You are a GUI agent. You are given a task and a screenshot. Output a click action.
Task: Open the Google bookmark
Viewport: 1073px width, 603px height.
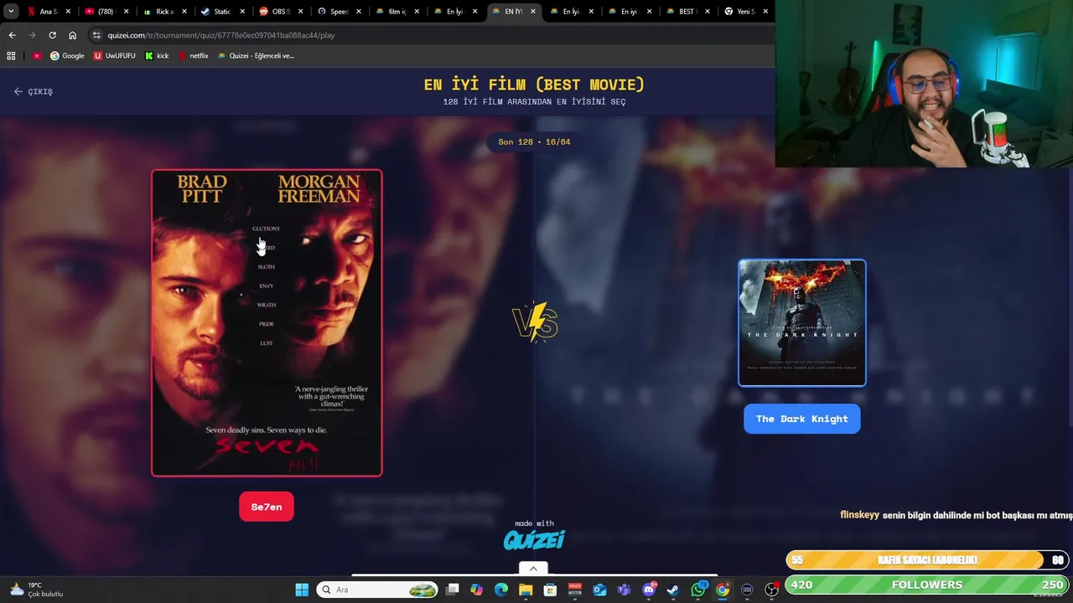(67, 56)
